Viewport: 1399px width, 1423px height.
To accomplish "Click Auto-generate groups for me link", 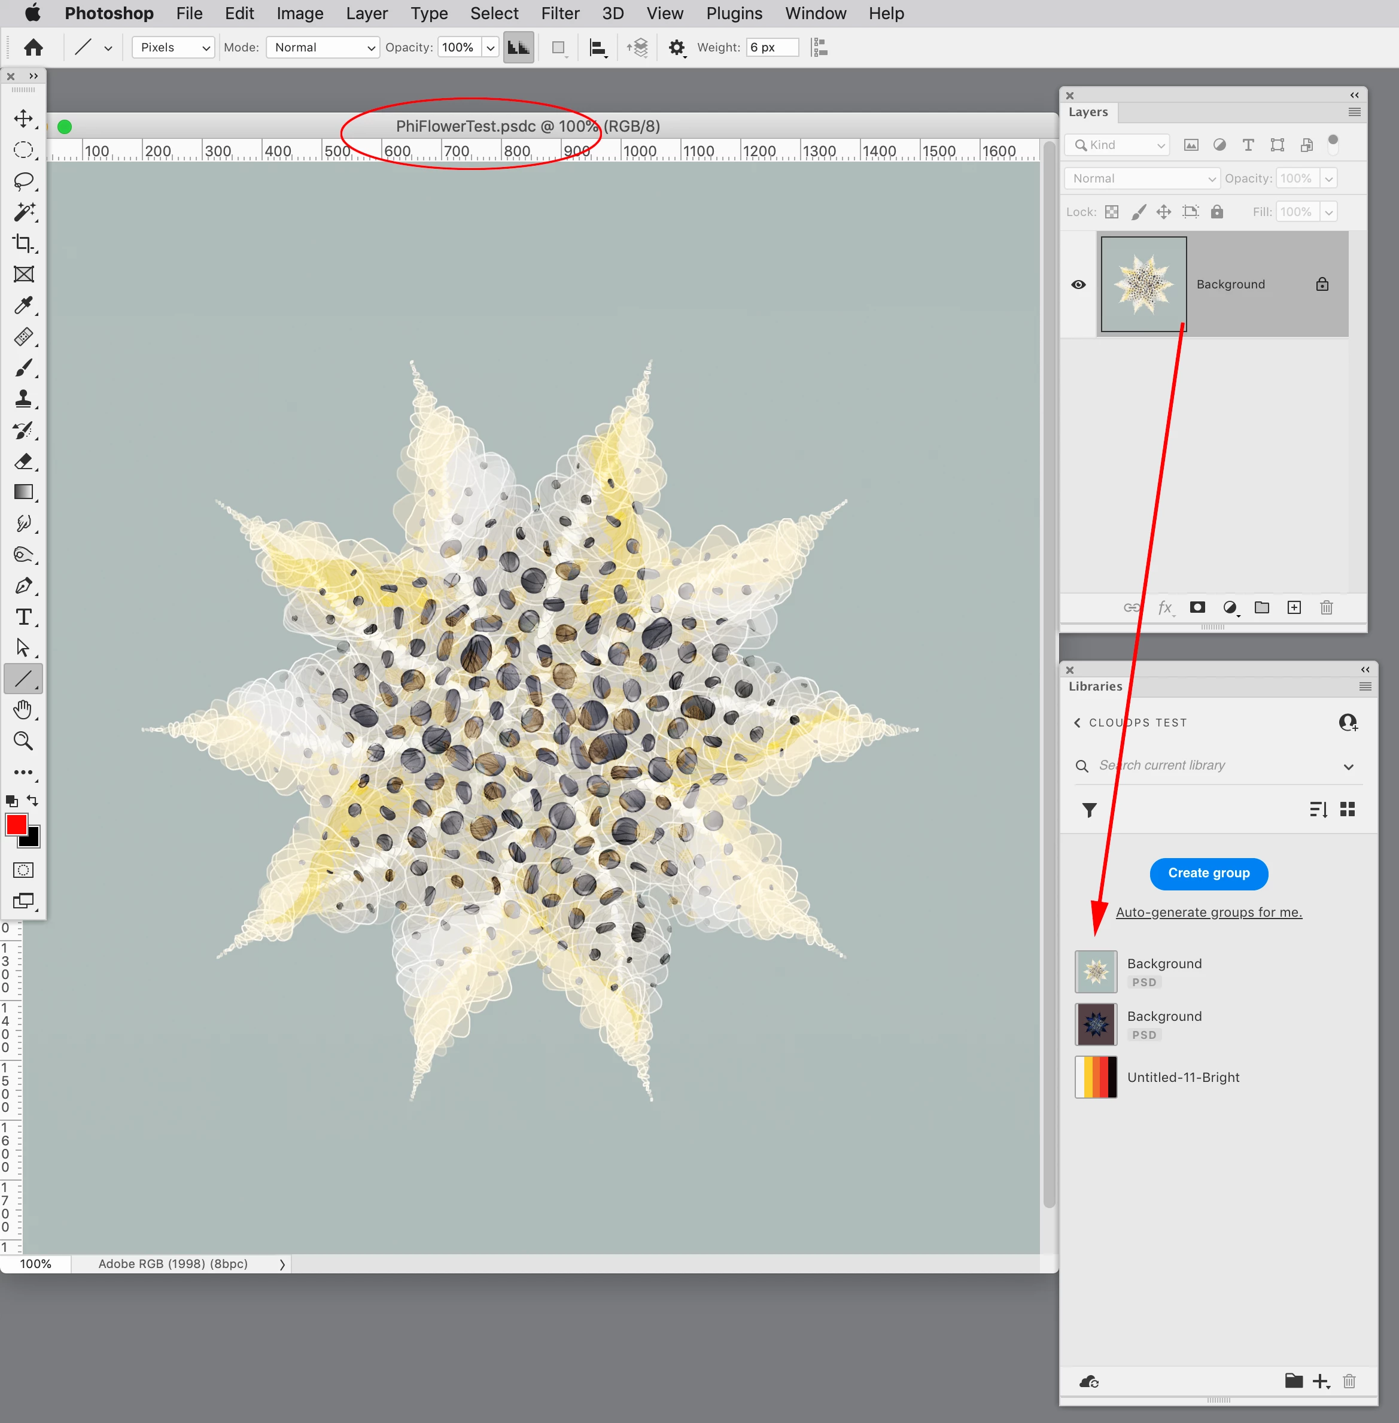I will coord(1208,913).
